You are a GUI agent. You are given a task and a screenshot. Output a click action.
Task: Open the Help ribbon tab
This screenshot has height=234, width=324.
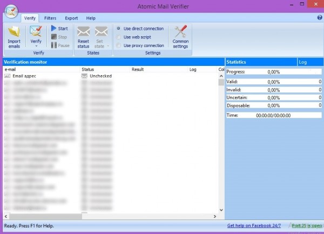coord(91,18)
